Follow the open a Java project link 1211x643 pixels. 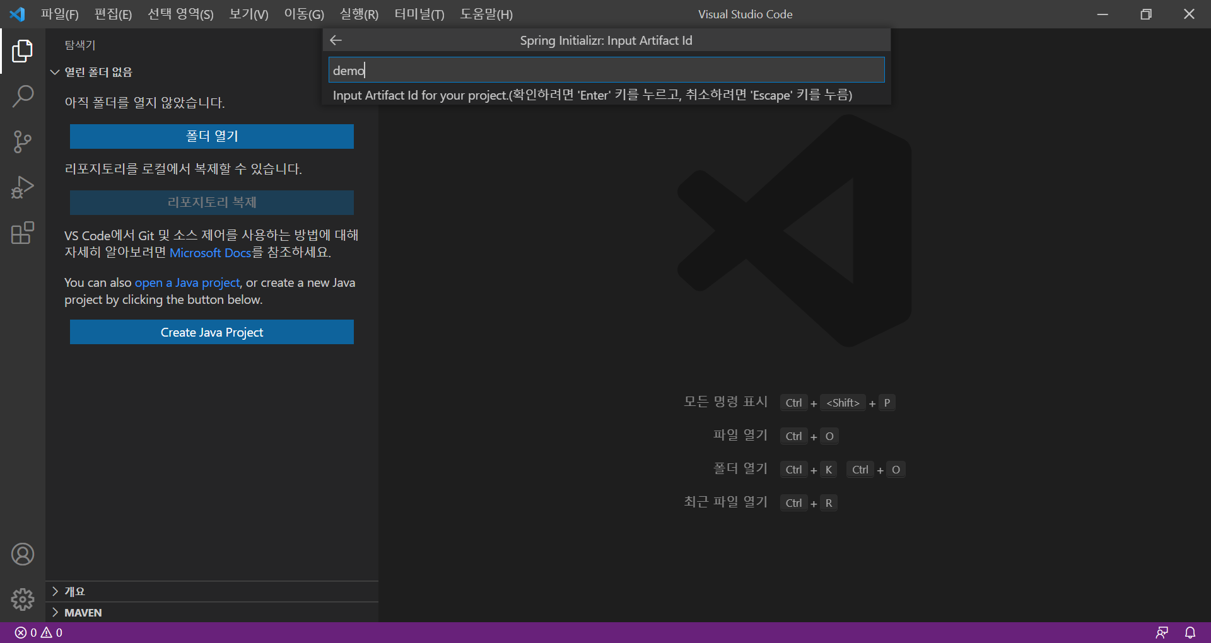coord(187,283)
